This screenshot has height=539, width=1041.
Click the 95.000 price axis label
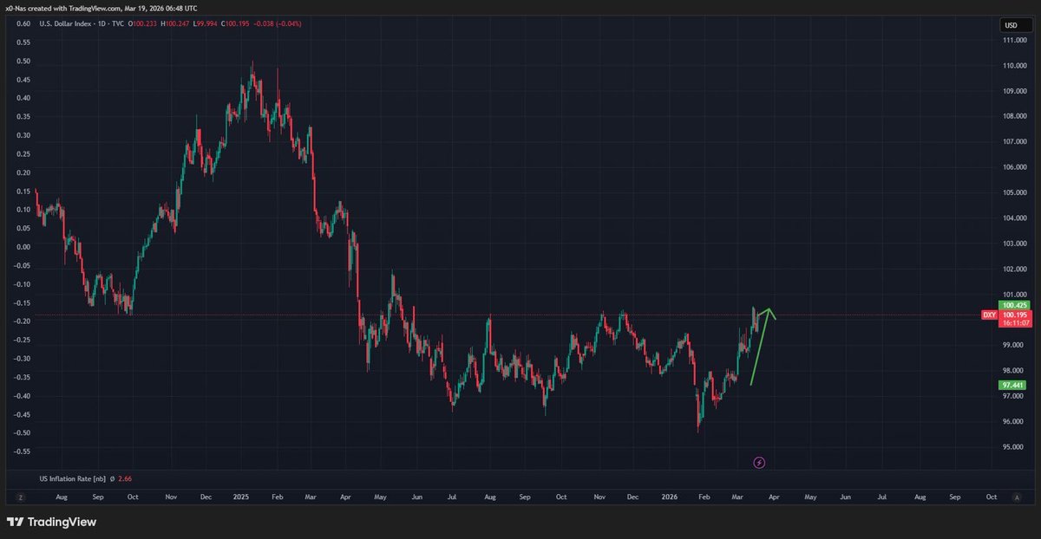click(x=1014, y=447)
